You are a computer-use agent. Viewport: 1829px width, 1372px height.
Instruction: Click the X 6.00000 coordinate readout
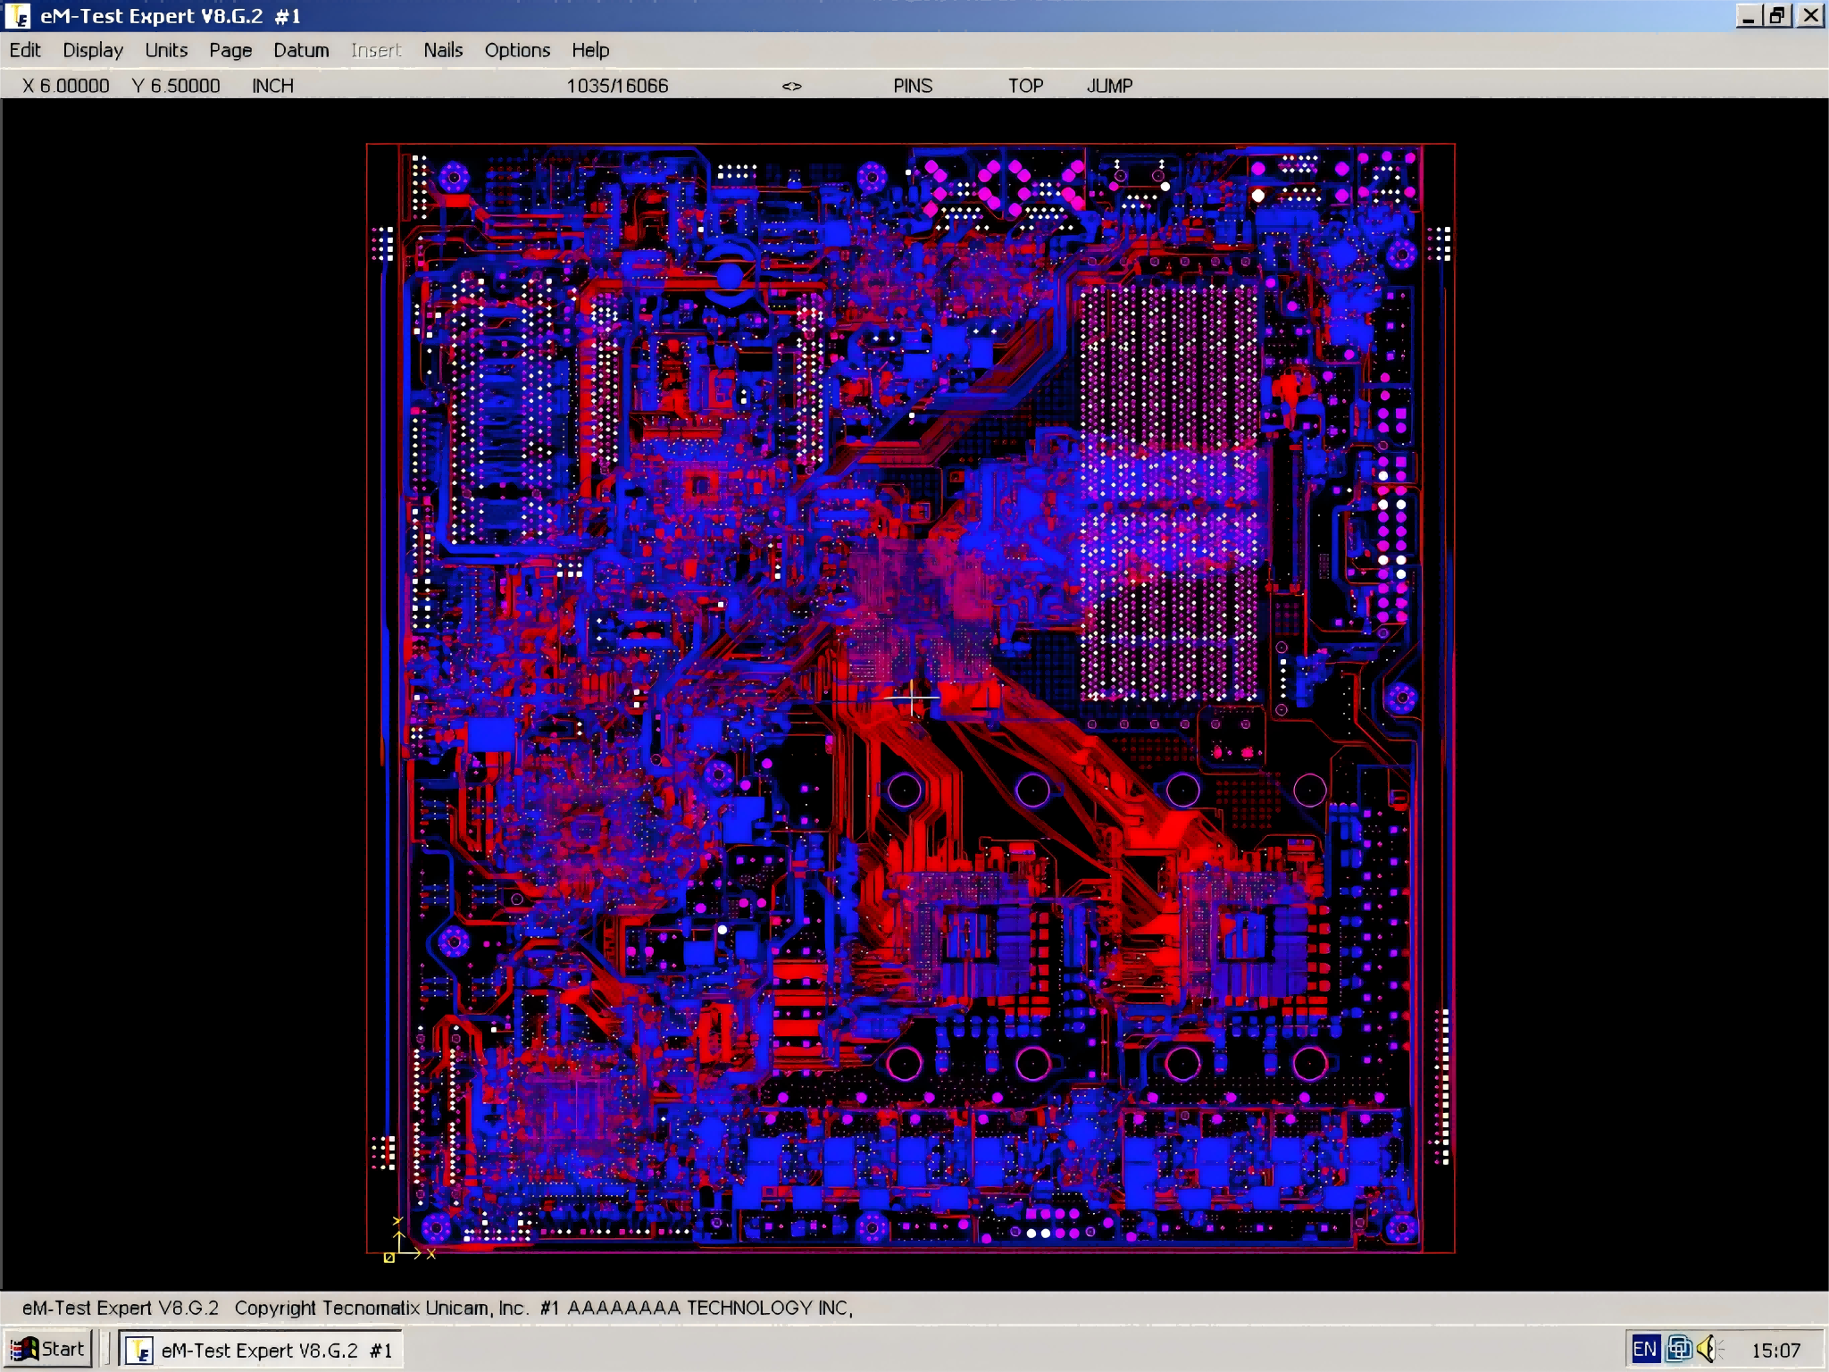tap(66, 86)
